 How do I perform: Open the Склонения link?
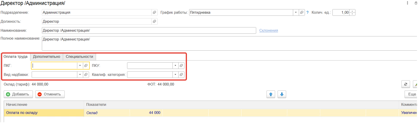268,31
